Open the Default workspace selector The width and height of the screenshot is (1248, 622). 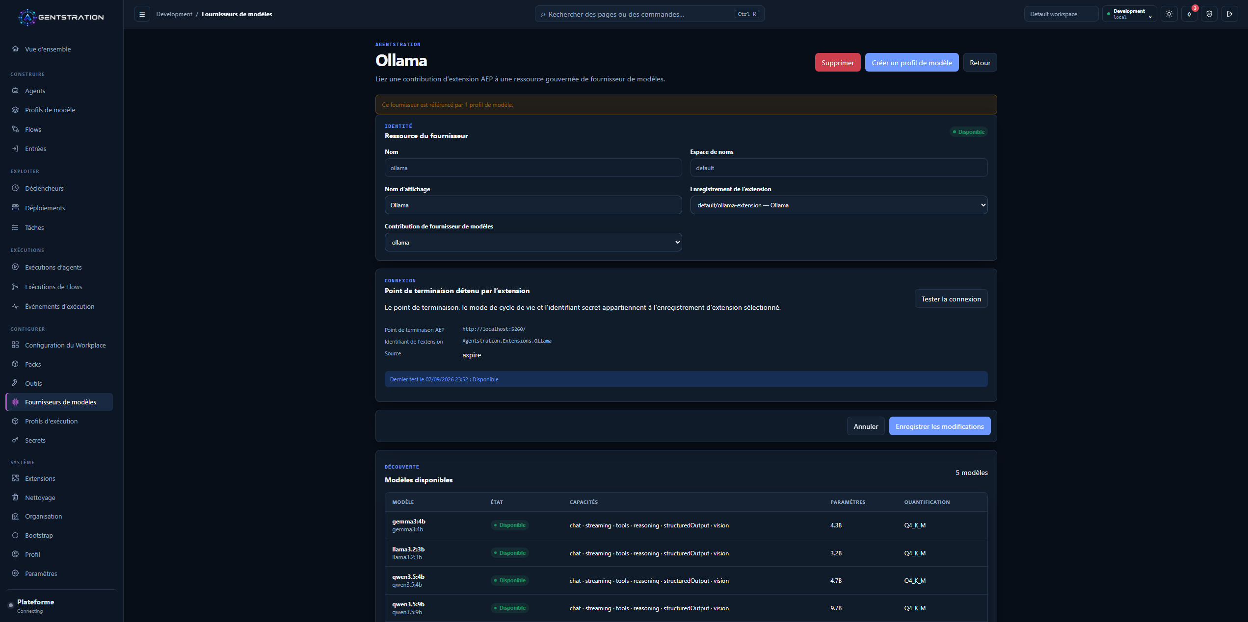click(1061, 14)
